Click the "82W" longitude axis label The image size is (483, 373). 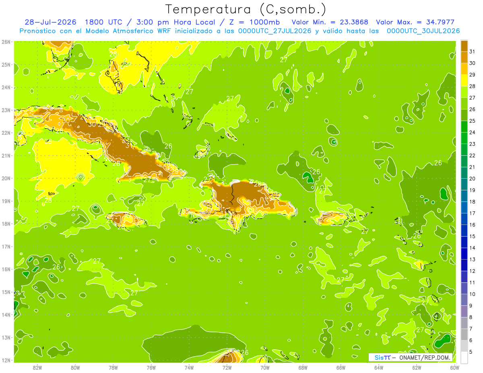(37, 368)
